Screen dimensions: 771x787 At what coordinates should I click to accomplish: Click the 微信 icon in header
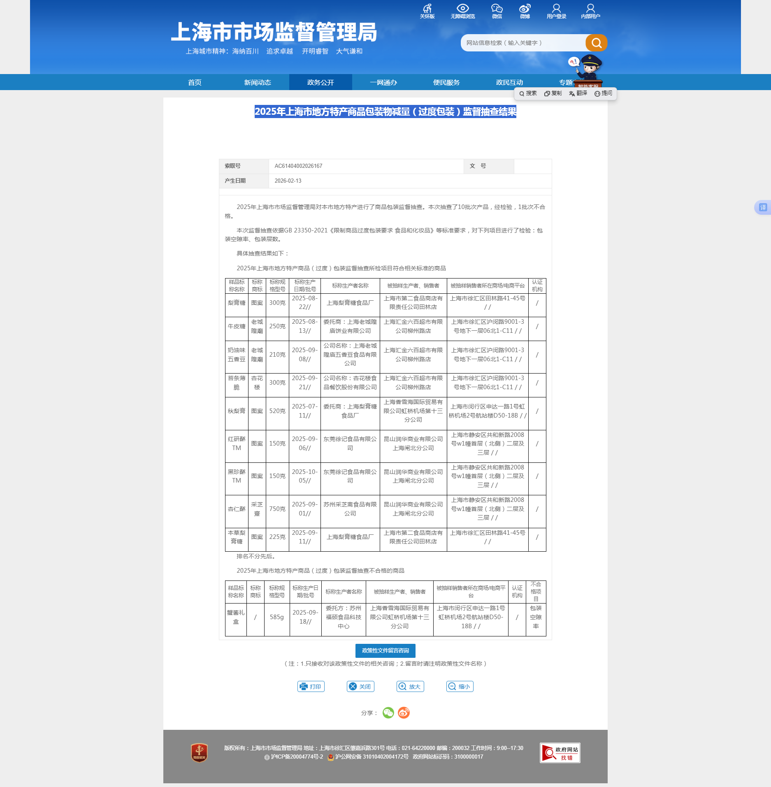pyautogui.click(x=497, y=11)
